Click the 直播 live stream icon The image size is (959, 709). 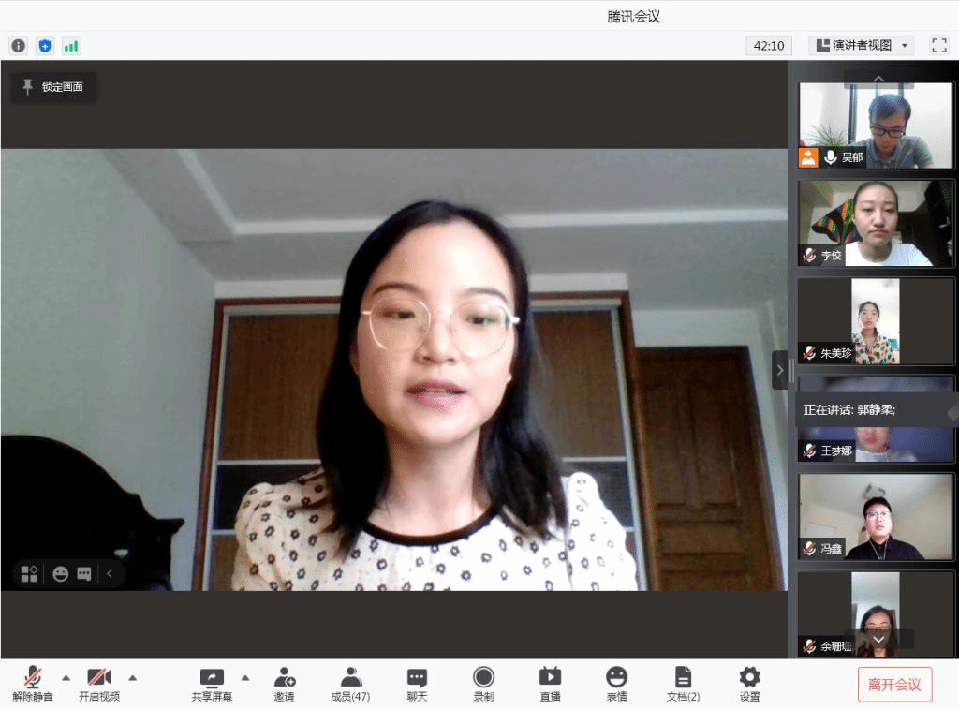pyautogui.click(x=550, y=683)
